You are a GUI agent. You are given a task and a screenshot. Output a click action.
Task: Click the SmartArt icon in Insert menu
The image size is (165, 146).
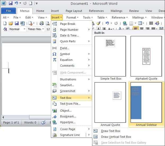point(55,85)
